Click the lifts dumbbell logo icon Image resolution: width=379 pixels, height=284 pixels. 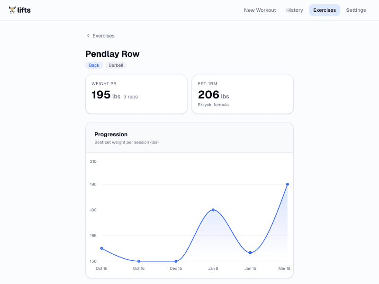coord(12,10)
